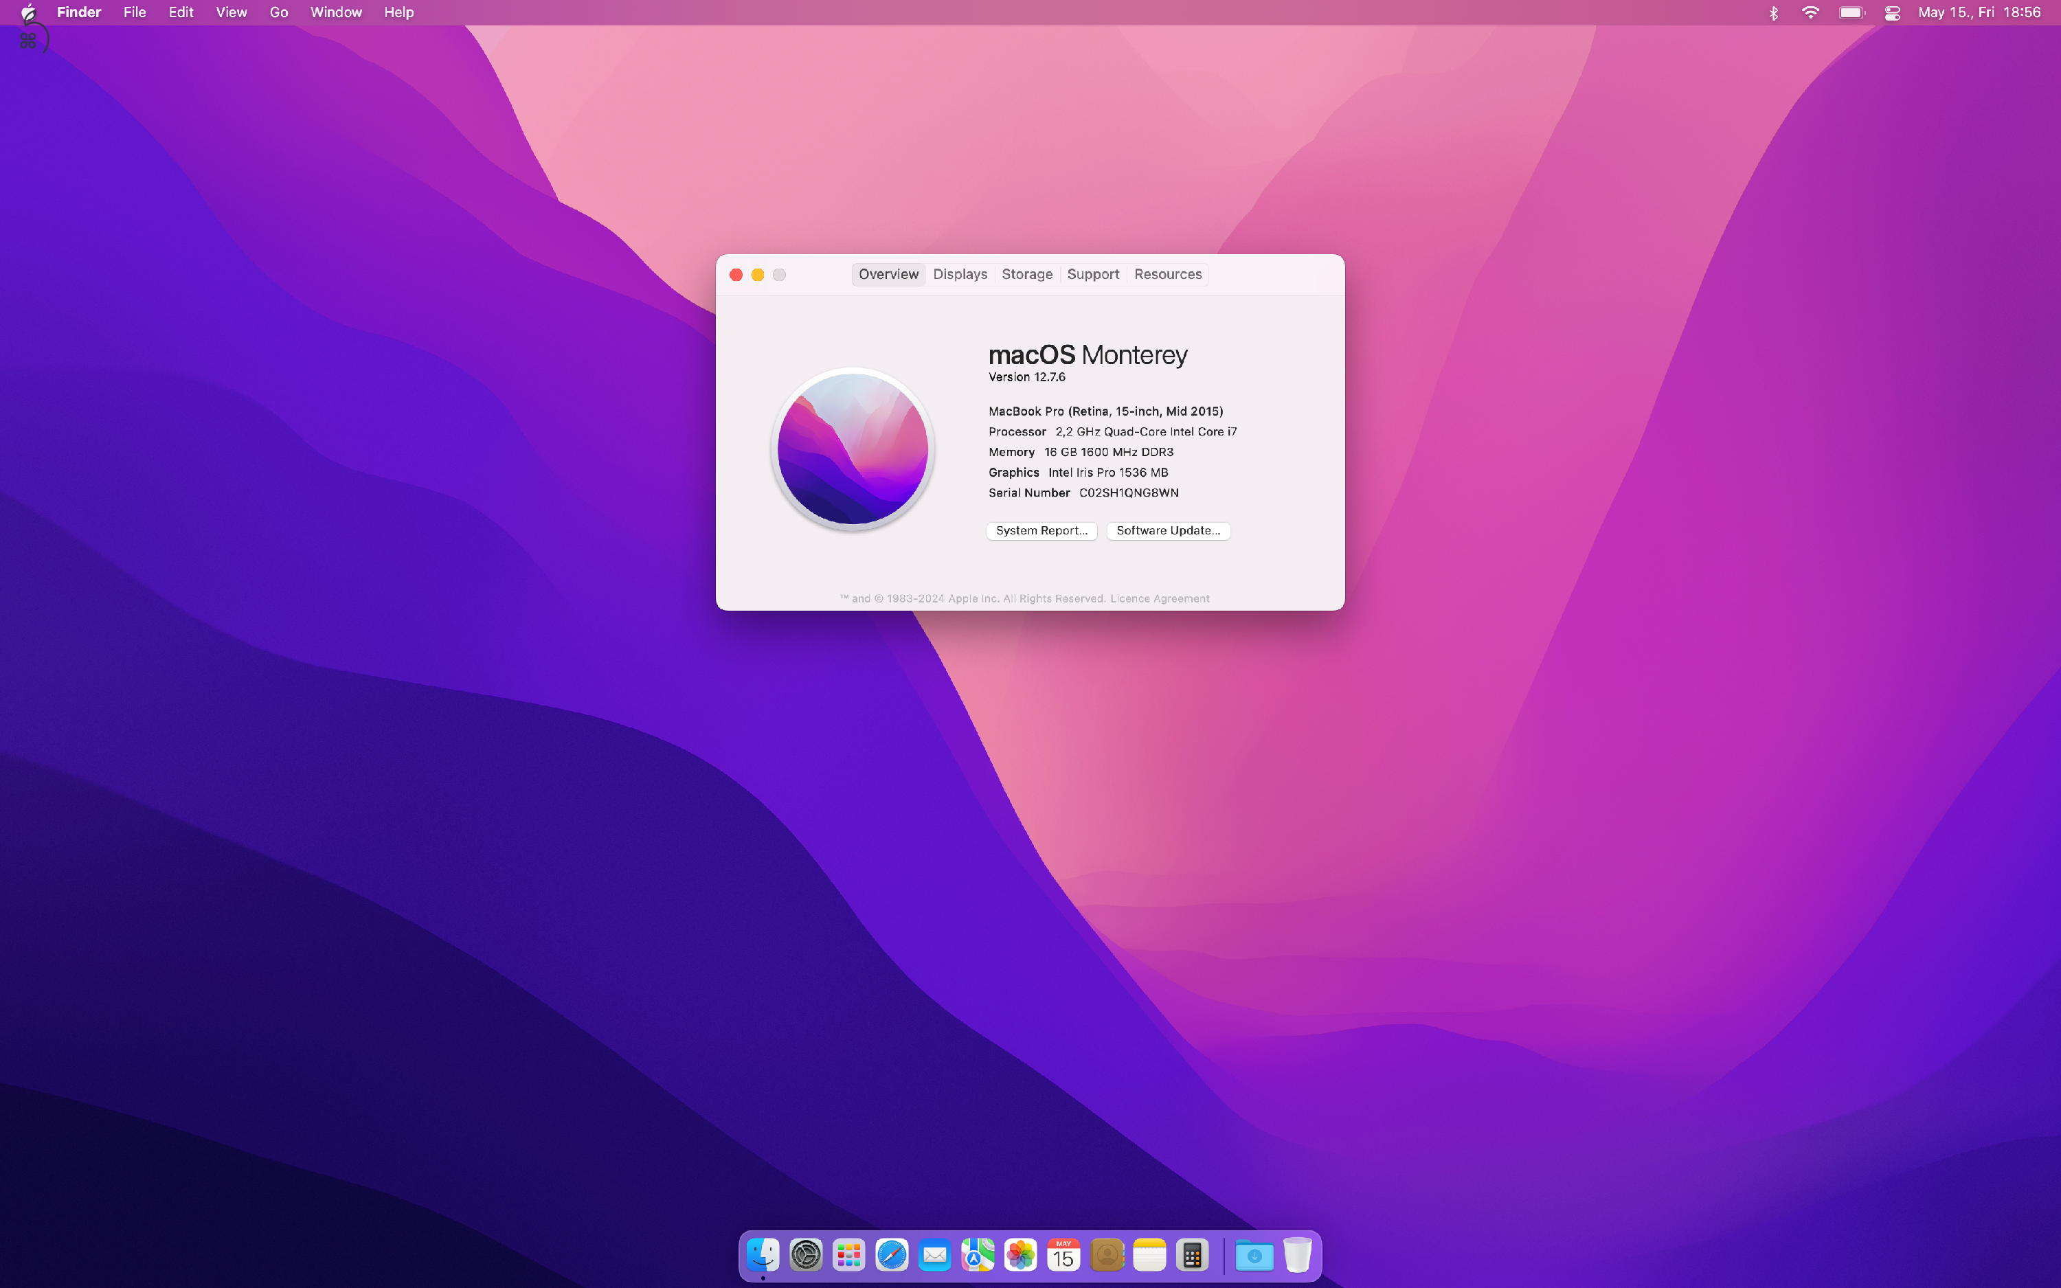Image resolution: width=2061 pixels, height=1288 pixels.
Task: Minimize the About This Mac window
Action: 757,274
